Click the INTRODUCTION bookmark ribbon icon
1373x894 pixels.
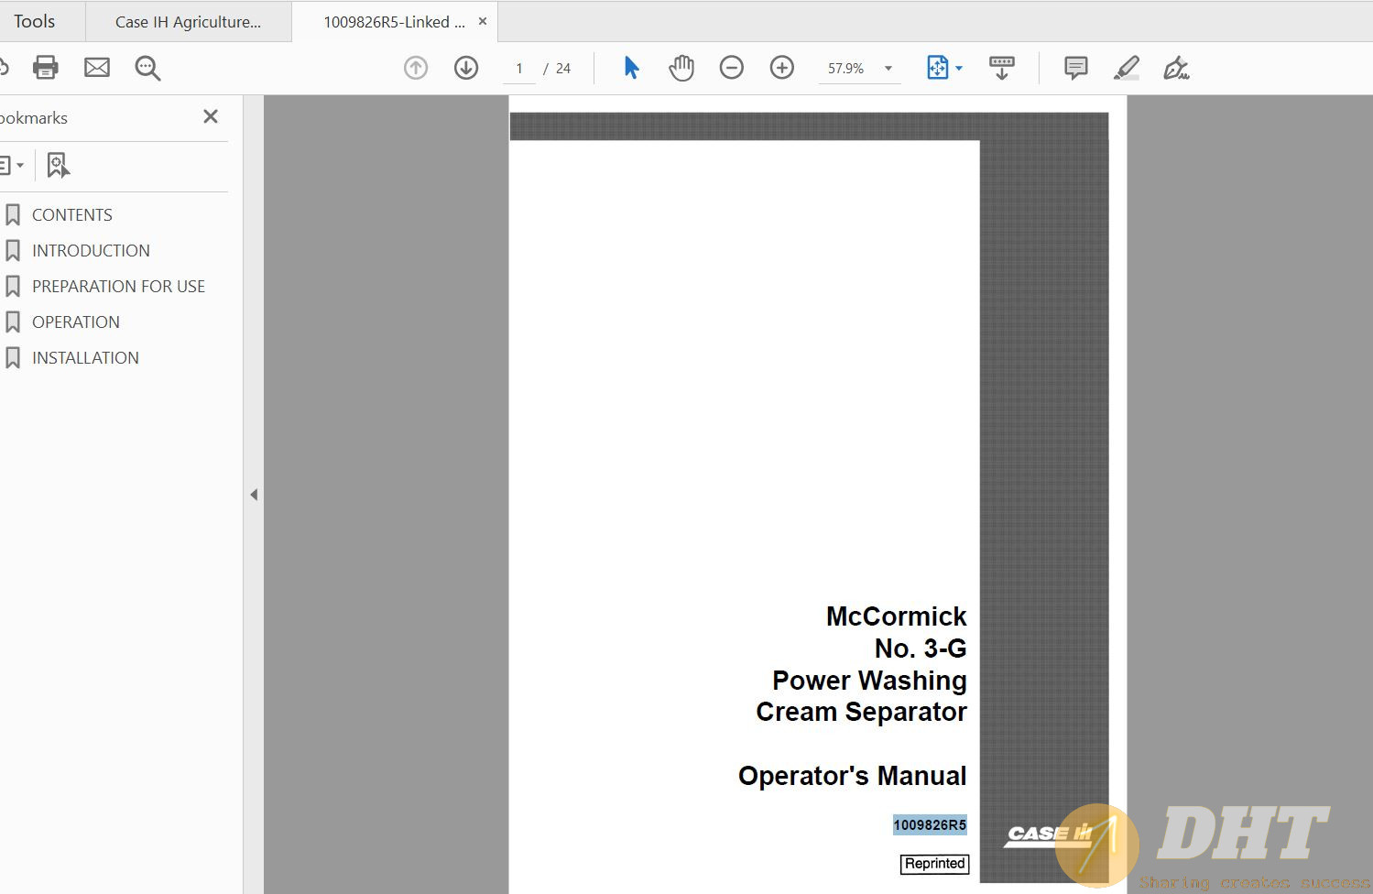click(13, 251)
